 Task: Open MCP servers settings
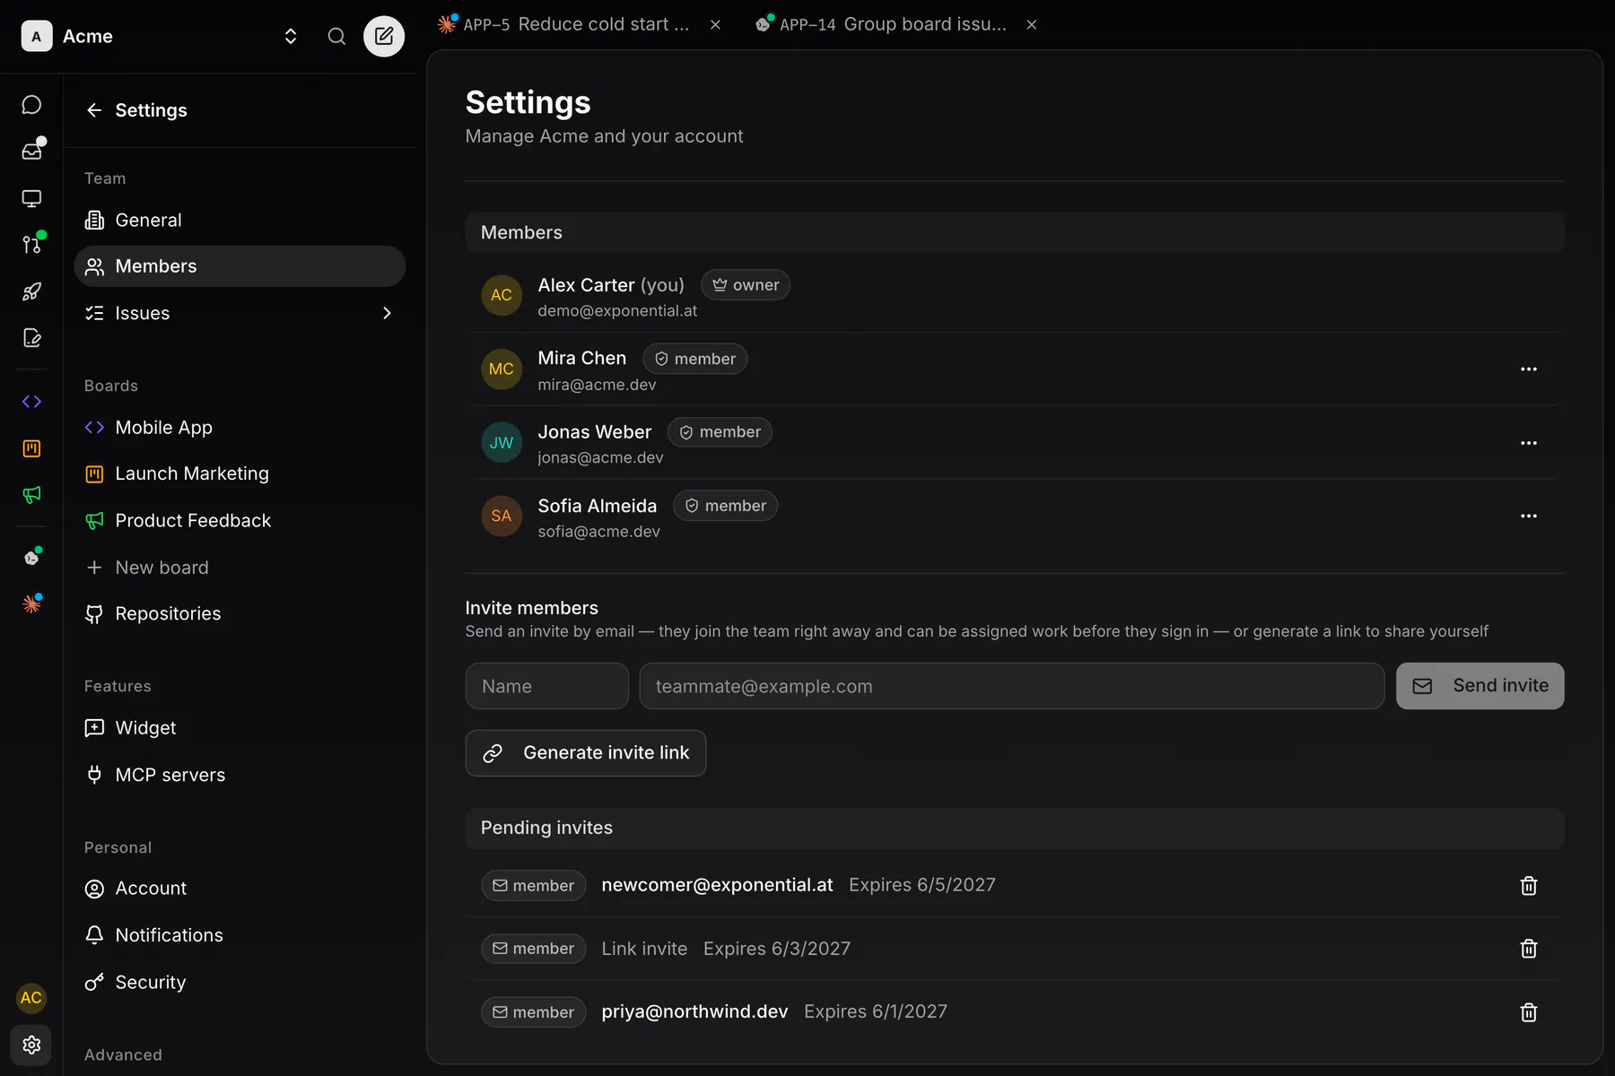point(240,775)
